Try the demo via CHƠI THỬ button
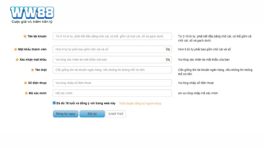 (116, 114)
